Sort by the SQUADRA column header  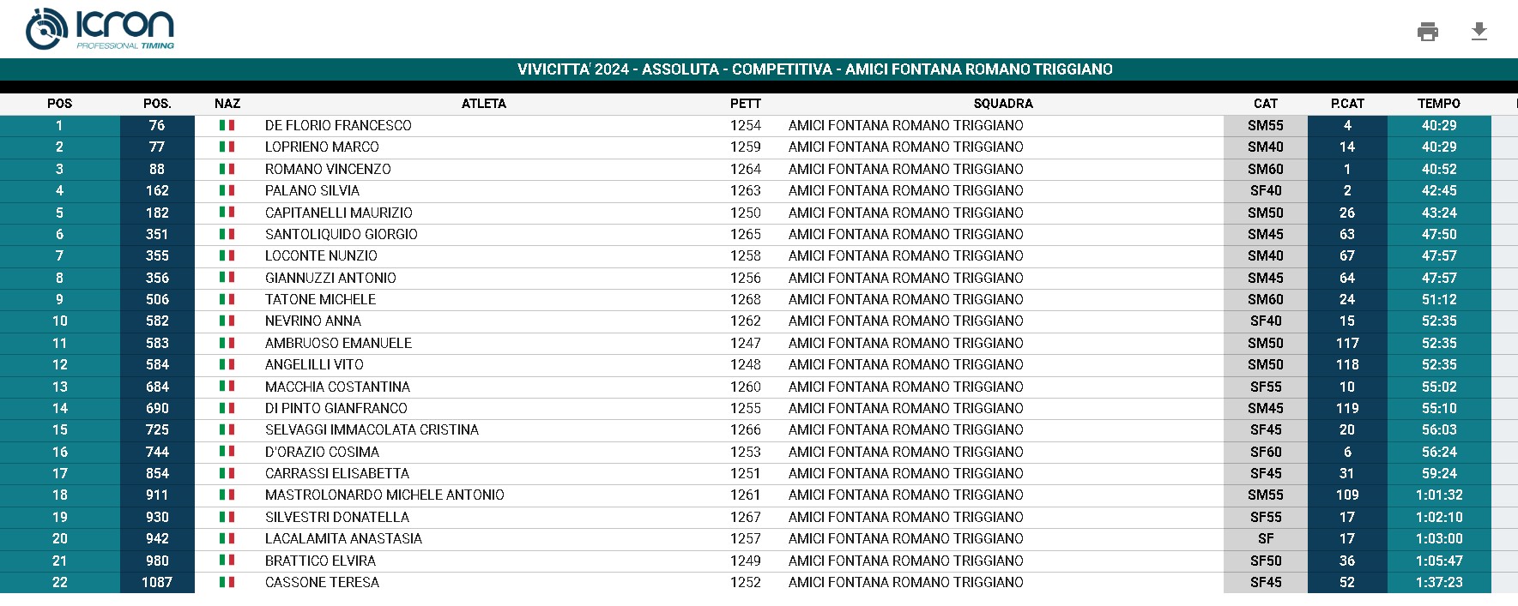click(x=1003, y=104)
